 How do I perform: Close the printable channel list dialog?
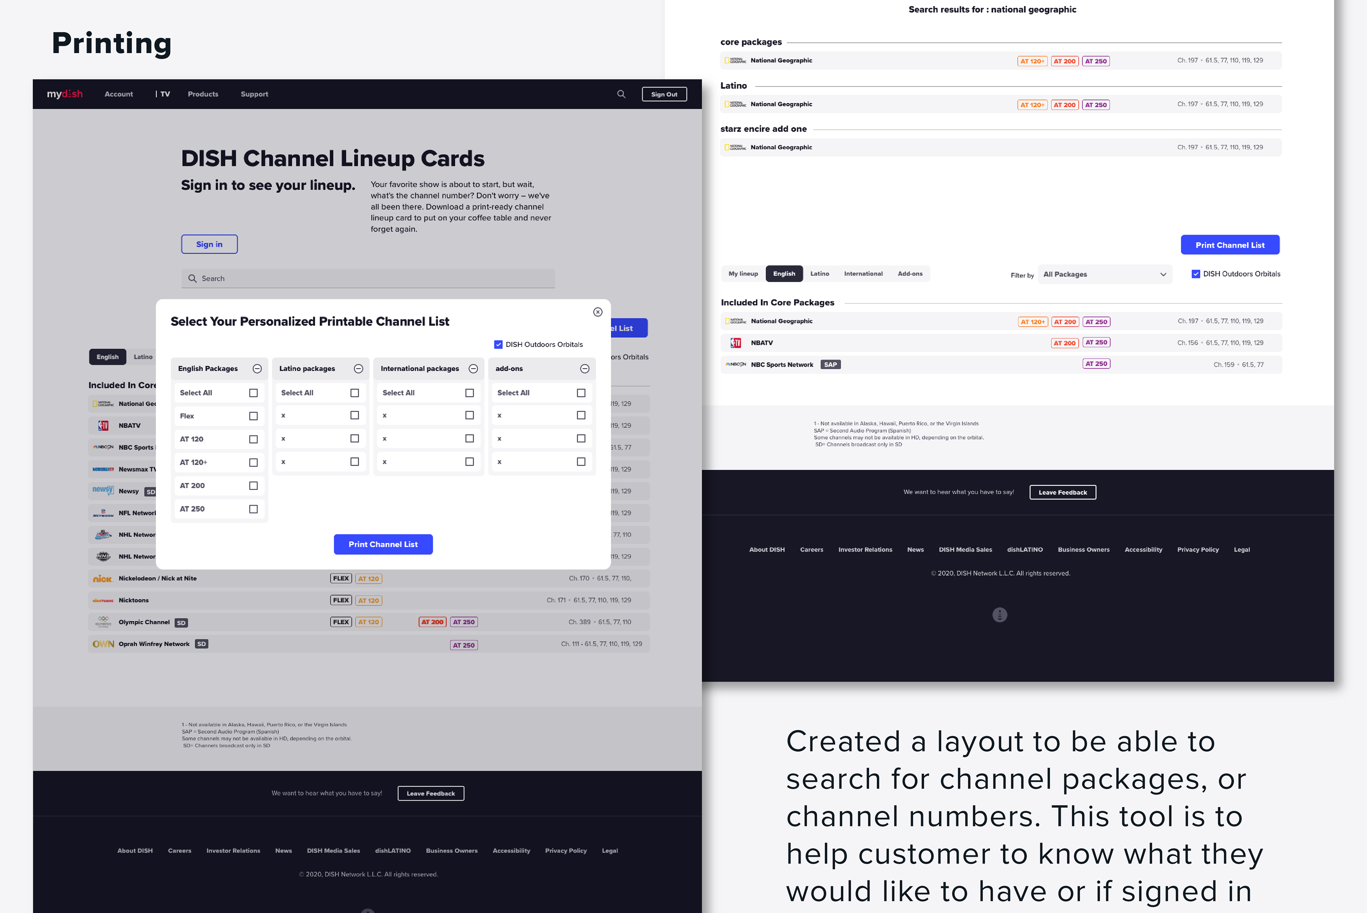[x=598, y=312]
